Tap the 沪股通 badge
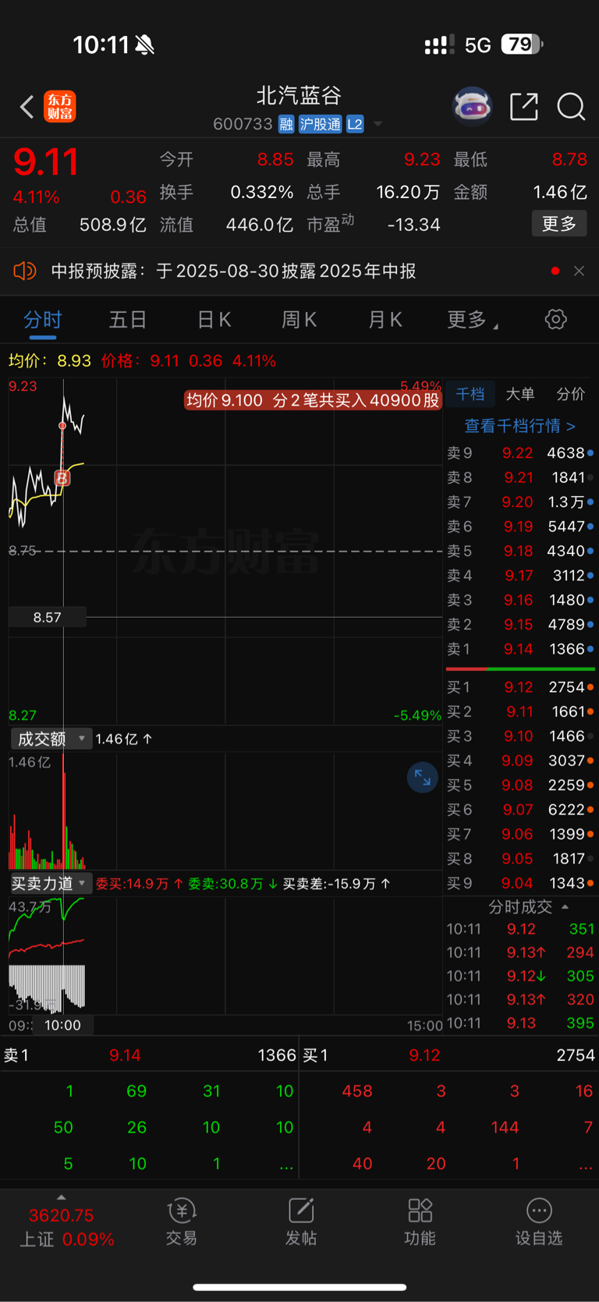 click(x=321, y=124)
